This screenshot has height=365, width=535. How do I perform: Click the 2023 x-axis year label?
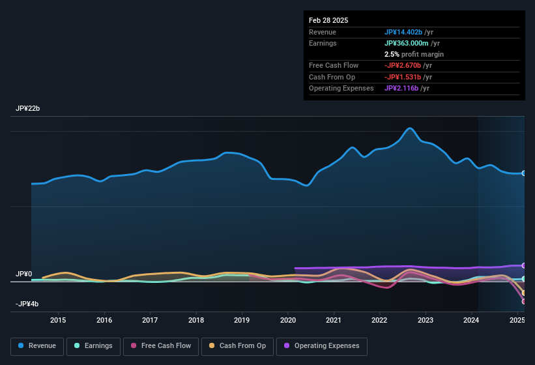tap(426, 320)
